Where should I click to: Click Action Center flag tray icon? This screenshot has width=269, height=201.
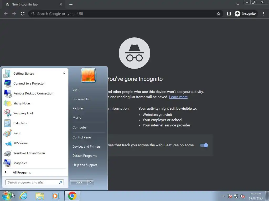click(x=230, y=196)
